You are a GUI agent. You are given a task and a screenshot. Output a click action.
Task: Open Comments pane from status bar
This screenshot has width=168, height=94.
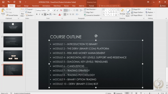click(x=118, y=93)
